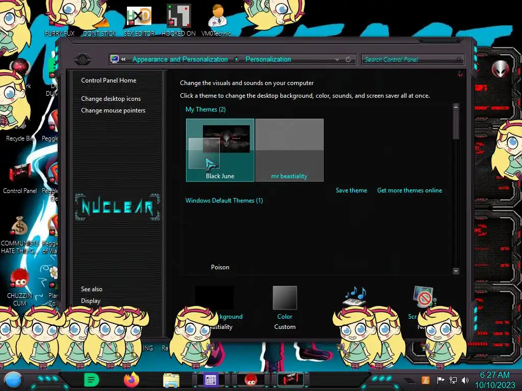Viewport: 522px width, 391px height.
Task: Open the network tray icon
Action: pos(453,380)
